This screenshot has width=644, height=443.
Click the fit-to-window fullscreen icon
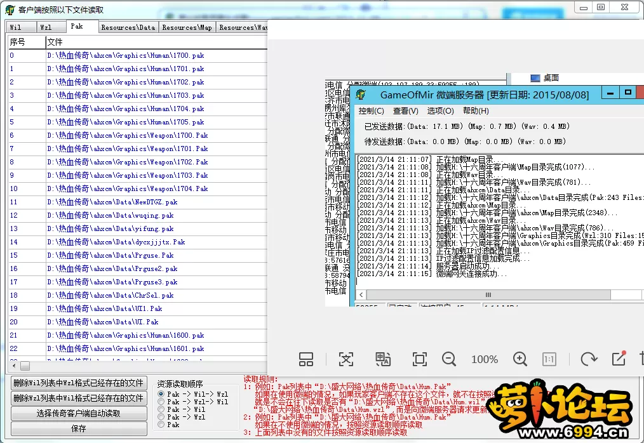click(x=419, y=359)
